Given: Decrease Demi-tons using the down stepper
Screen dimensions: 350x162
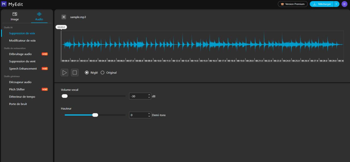Looking at the screenshot, I should (148, 116).
